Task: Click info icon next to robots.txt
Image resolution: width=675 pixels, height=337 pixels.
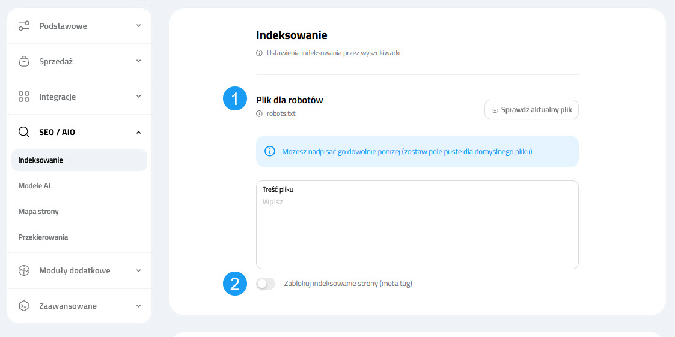Action: click(x=260, y=113)
